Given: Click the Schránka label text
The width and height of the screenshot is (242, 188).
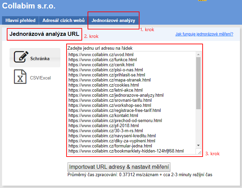Looking at the screenshot, I should tap(40, 58).
